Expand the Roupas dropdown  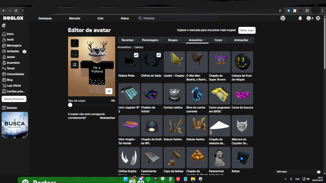click(x=174, y=40)
